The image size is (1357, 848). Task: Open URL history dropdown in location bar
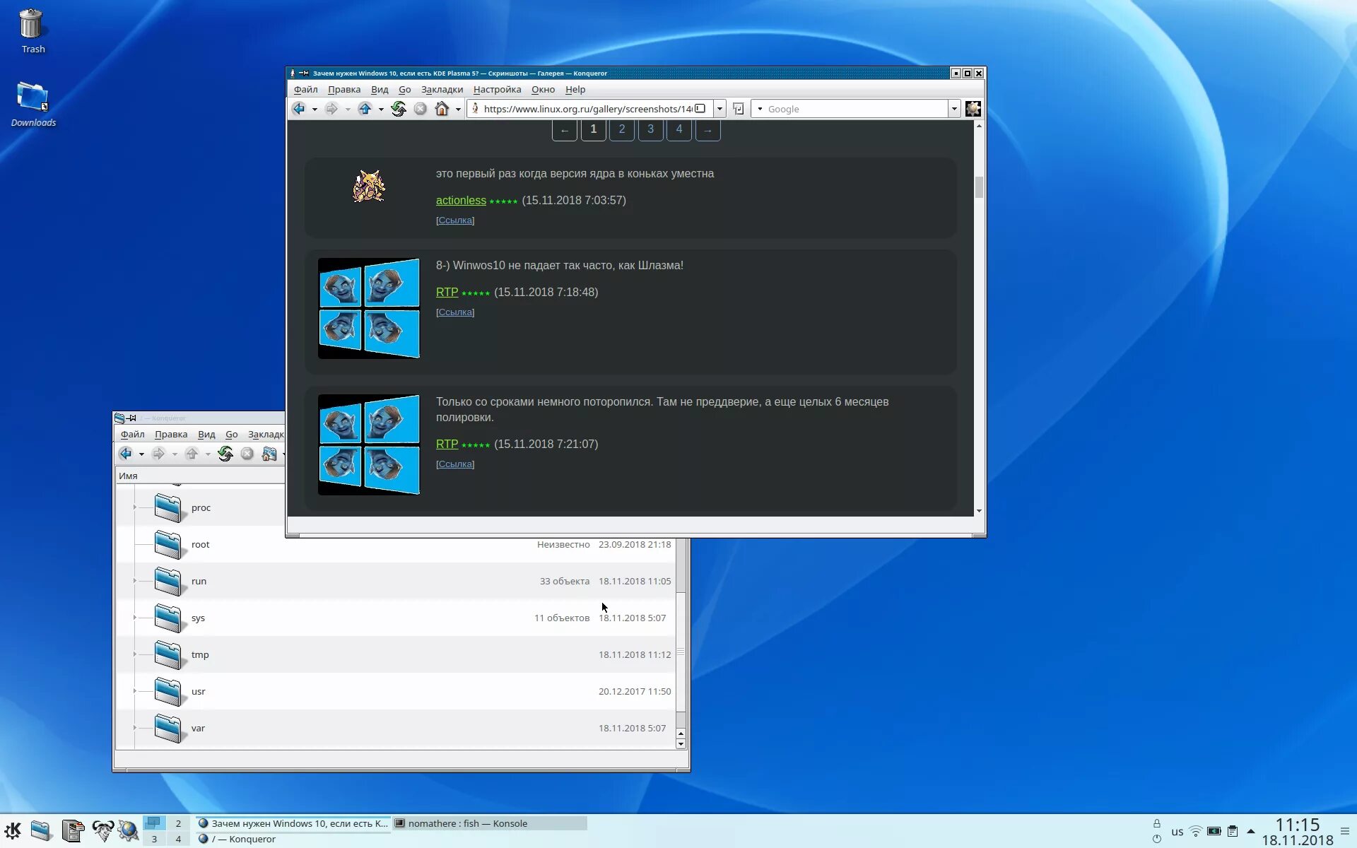719,109
